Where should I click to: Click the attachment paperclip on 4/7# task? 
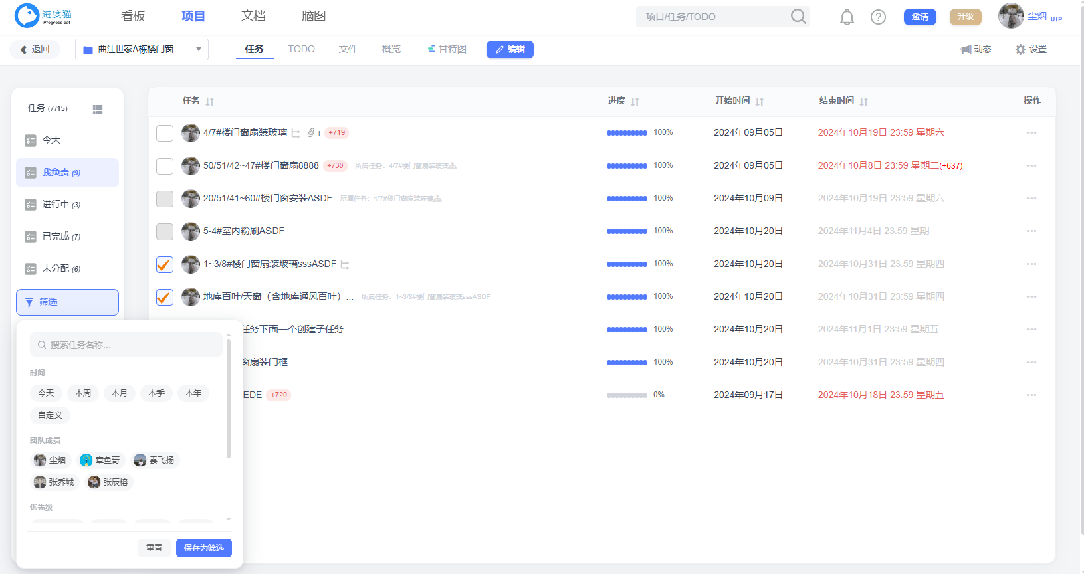click(311, 133)
